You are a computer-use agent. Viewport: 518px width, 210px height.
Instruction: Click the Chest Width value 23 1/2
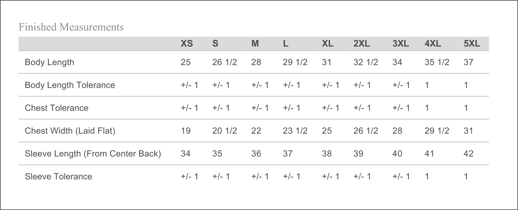(x=295, y=131)
